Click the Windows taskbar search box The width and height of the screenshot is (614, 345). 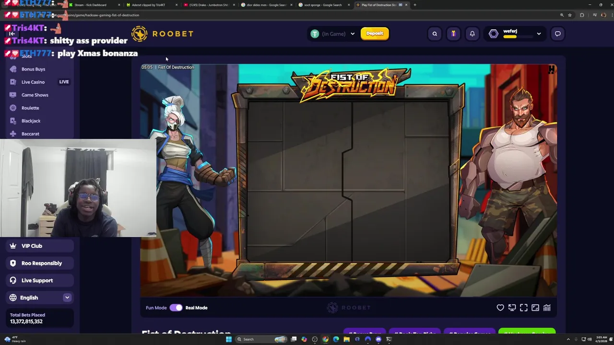pos(261,339)
